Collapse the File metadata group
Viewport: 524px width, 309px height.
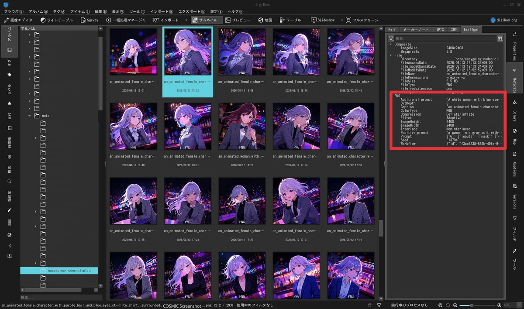[x=391, y=55]
